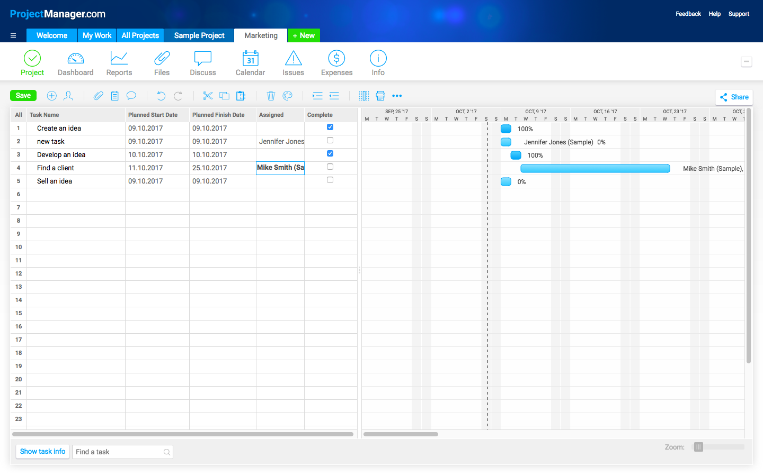763x476 pixels.
Task: Click the printer icon in toolbar
Action: coord(380,96)
